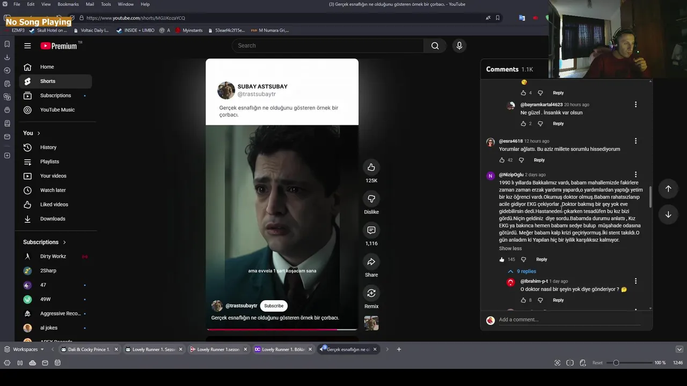Like @NizipOglu's comment with 145 likes
This screenshot has width=687, height=386.
[502, 259]
